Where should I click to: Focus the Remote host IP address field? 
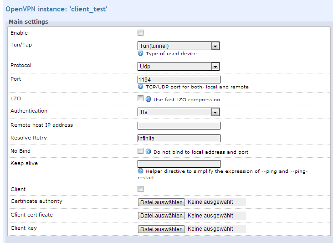point(179,125)
